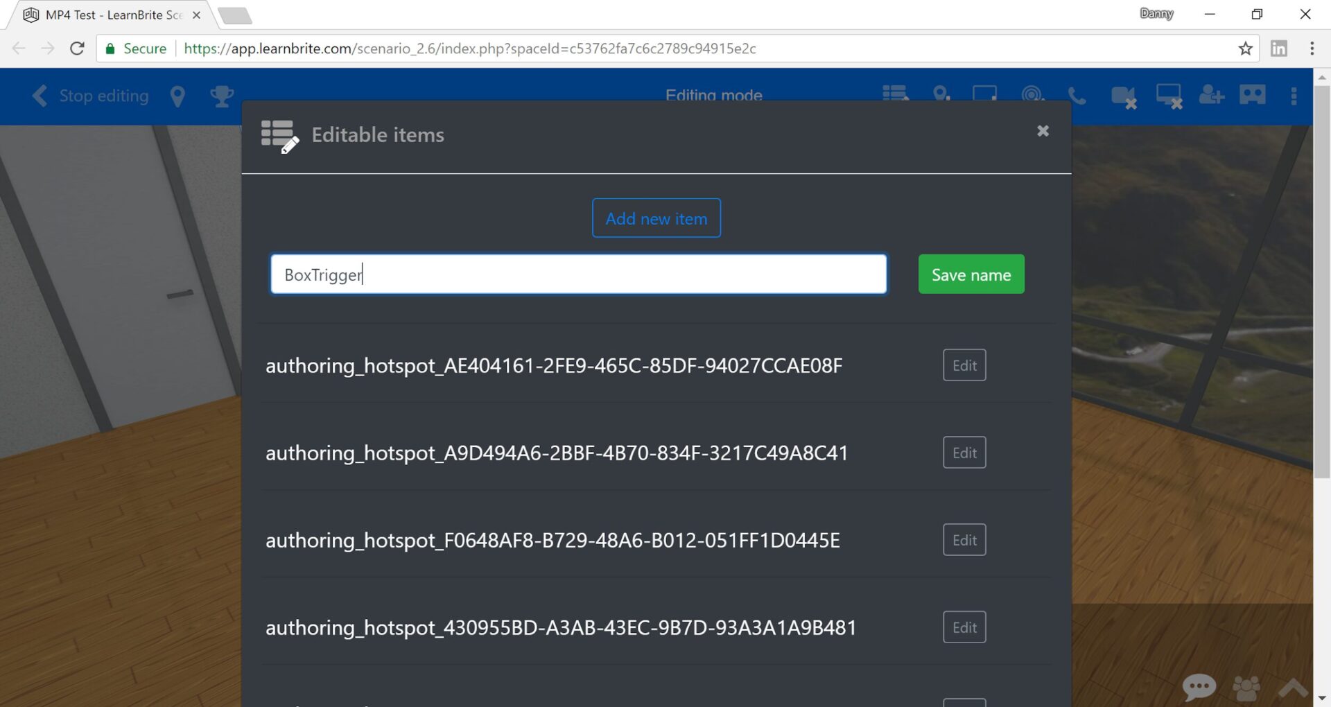Open the chat speech bubble icon
This screenshot has height=707, width=1331.
coord(1199,687)
